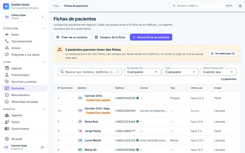The width and height of the screenshot is (245, 153).
Task: Click Mutua type cell for Lucía Martín
Action: pyautogui.click(x=174, y=140)
